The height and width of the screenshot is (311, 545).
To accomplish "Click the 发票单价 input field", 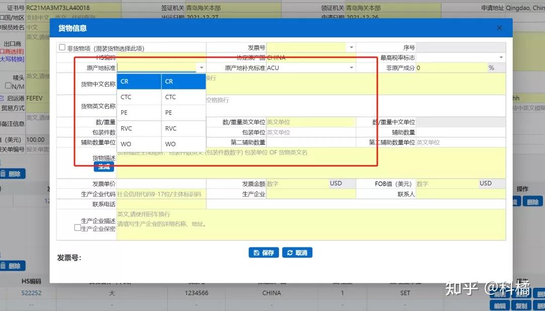I will click(161, 183).
